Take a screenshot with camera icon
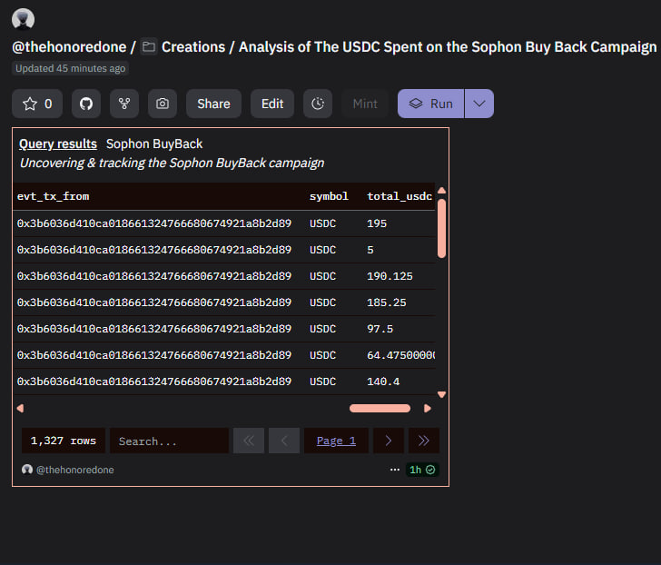This screenshot has height=565, width=661. [163, 104]
